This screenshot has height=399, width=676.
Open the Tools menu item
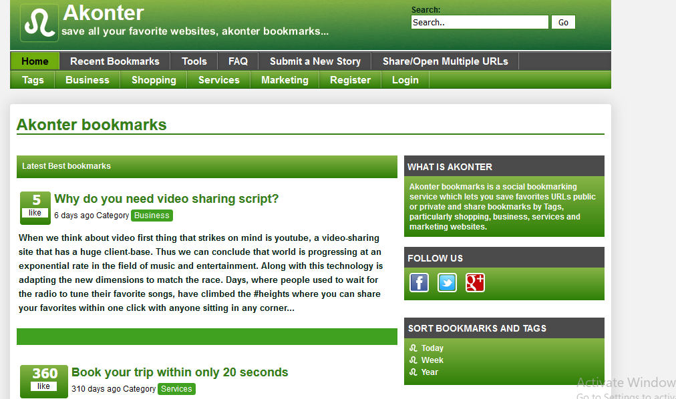point(194,61)
